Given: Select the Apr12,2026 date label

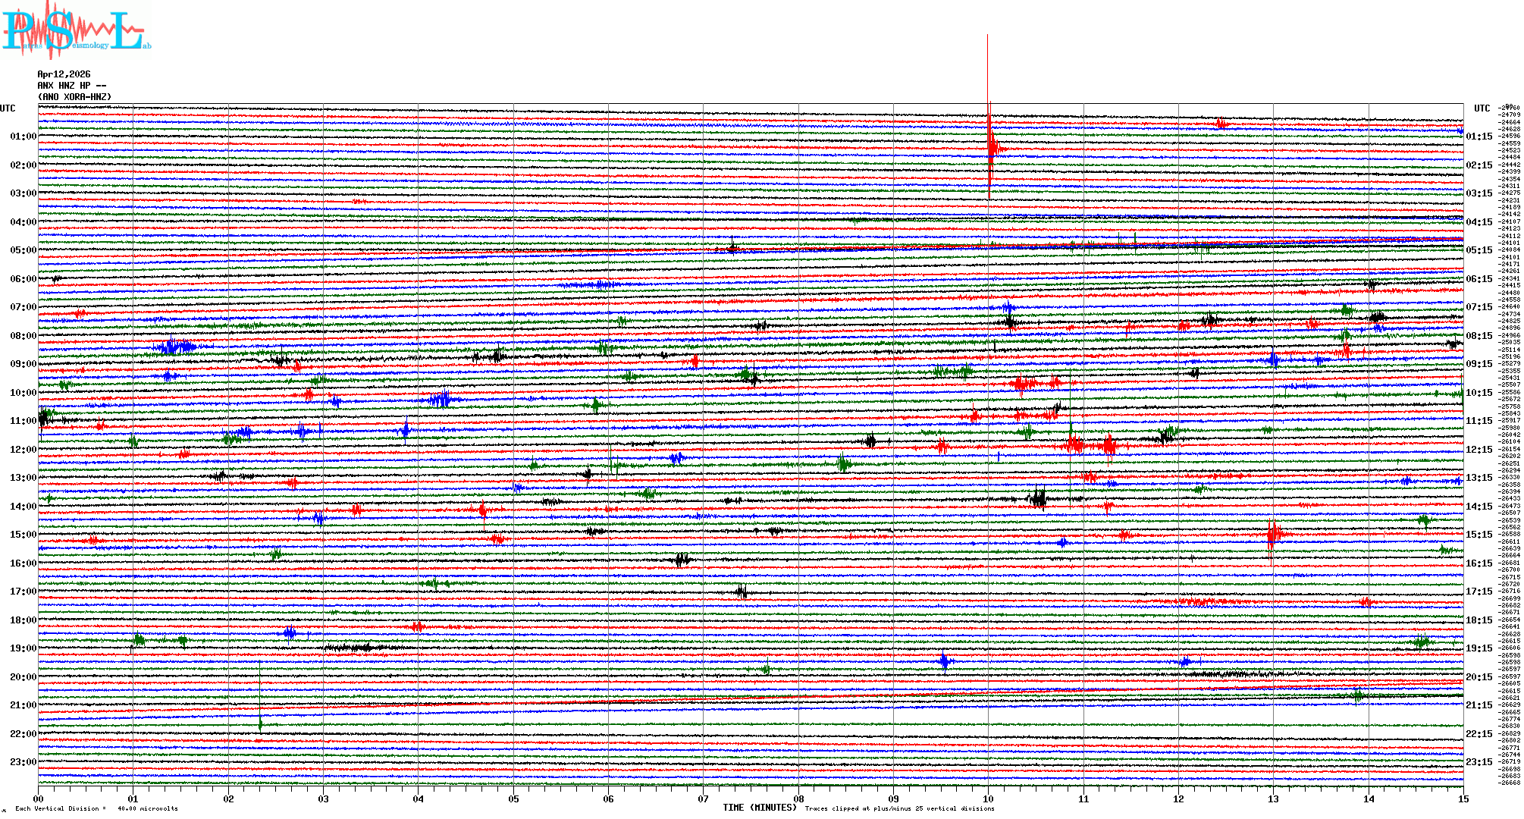Looking at the screenshot, I should point(64,74).
